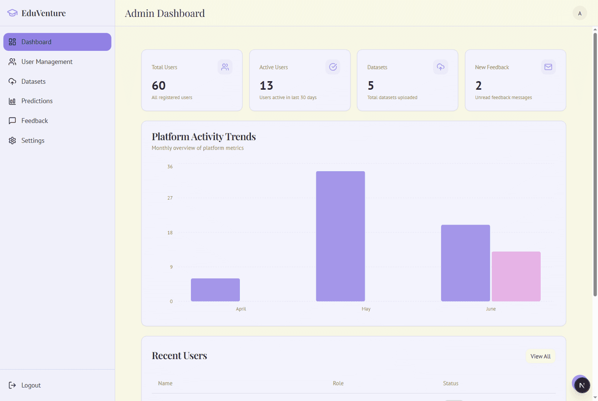Click 'Total datasets uploaded' caption
This screenshot has width=598, height=401.
(x=392, y=98)
